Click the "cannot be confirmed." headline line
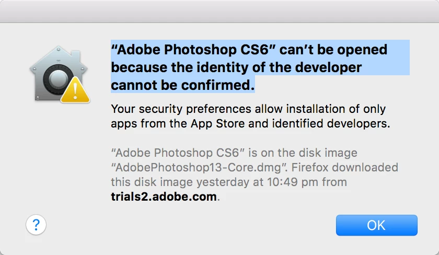The image size is (439, 255). tap(183, 85)
